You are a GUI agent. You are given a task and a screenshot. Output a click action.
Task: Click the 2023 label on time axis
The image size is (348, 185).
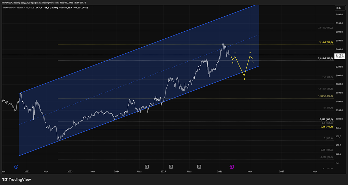70,171
